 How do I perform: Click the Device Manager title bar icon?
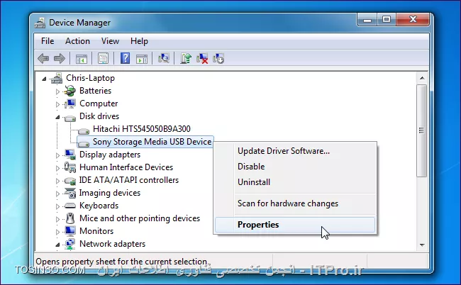click(40, 23)
